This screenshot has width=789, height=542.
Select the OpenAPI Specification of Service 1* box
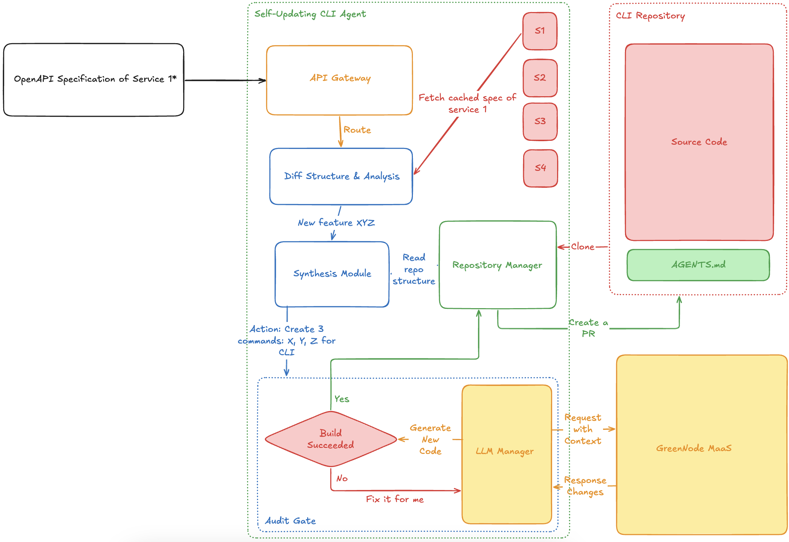94,80
